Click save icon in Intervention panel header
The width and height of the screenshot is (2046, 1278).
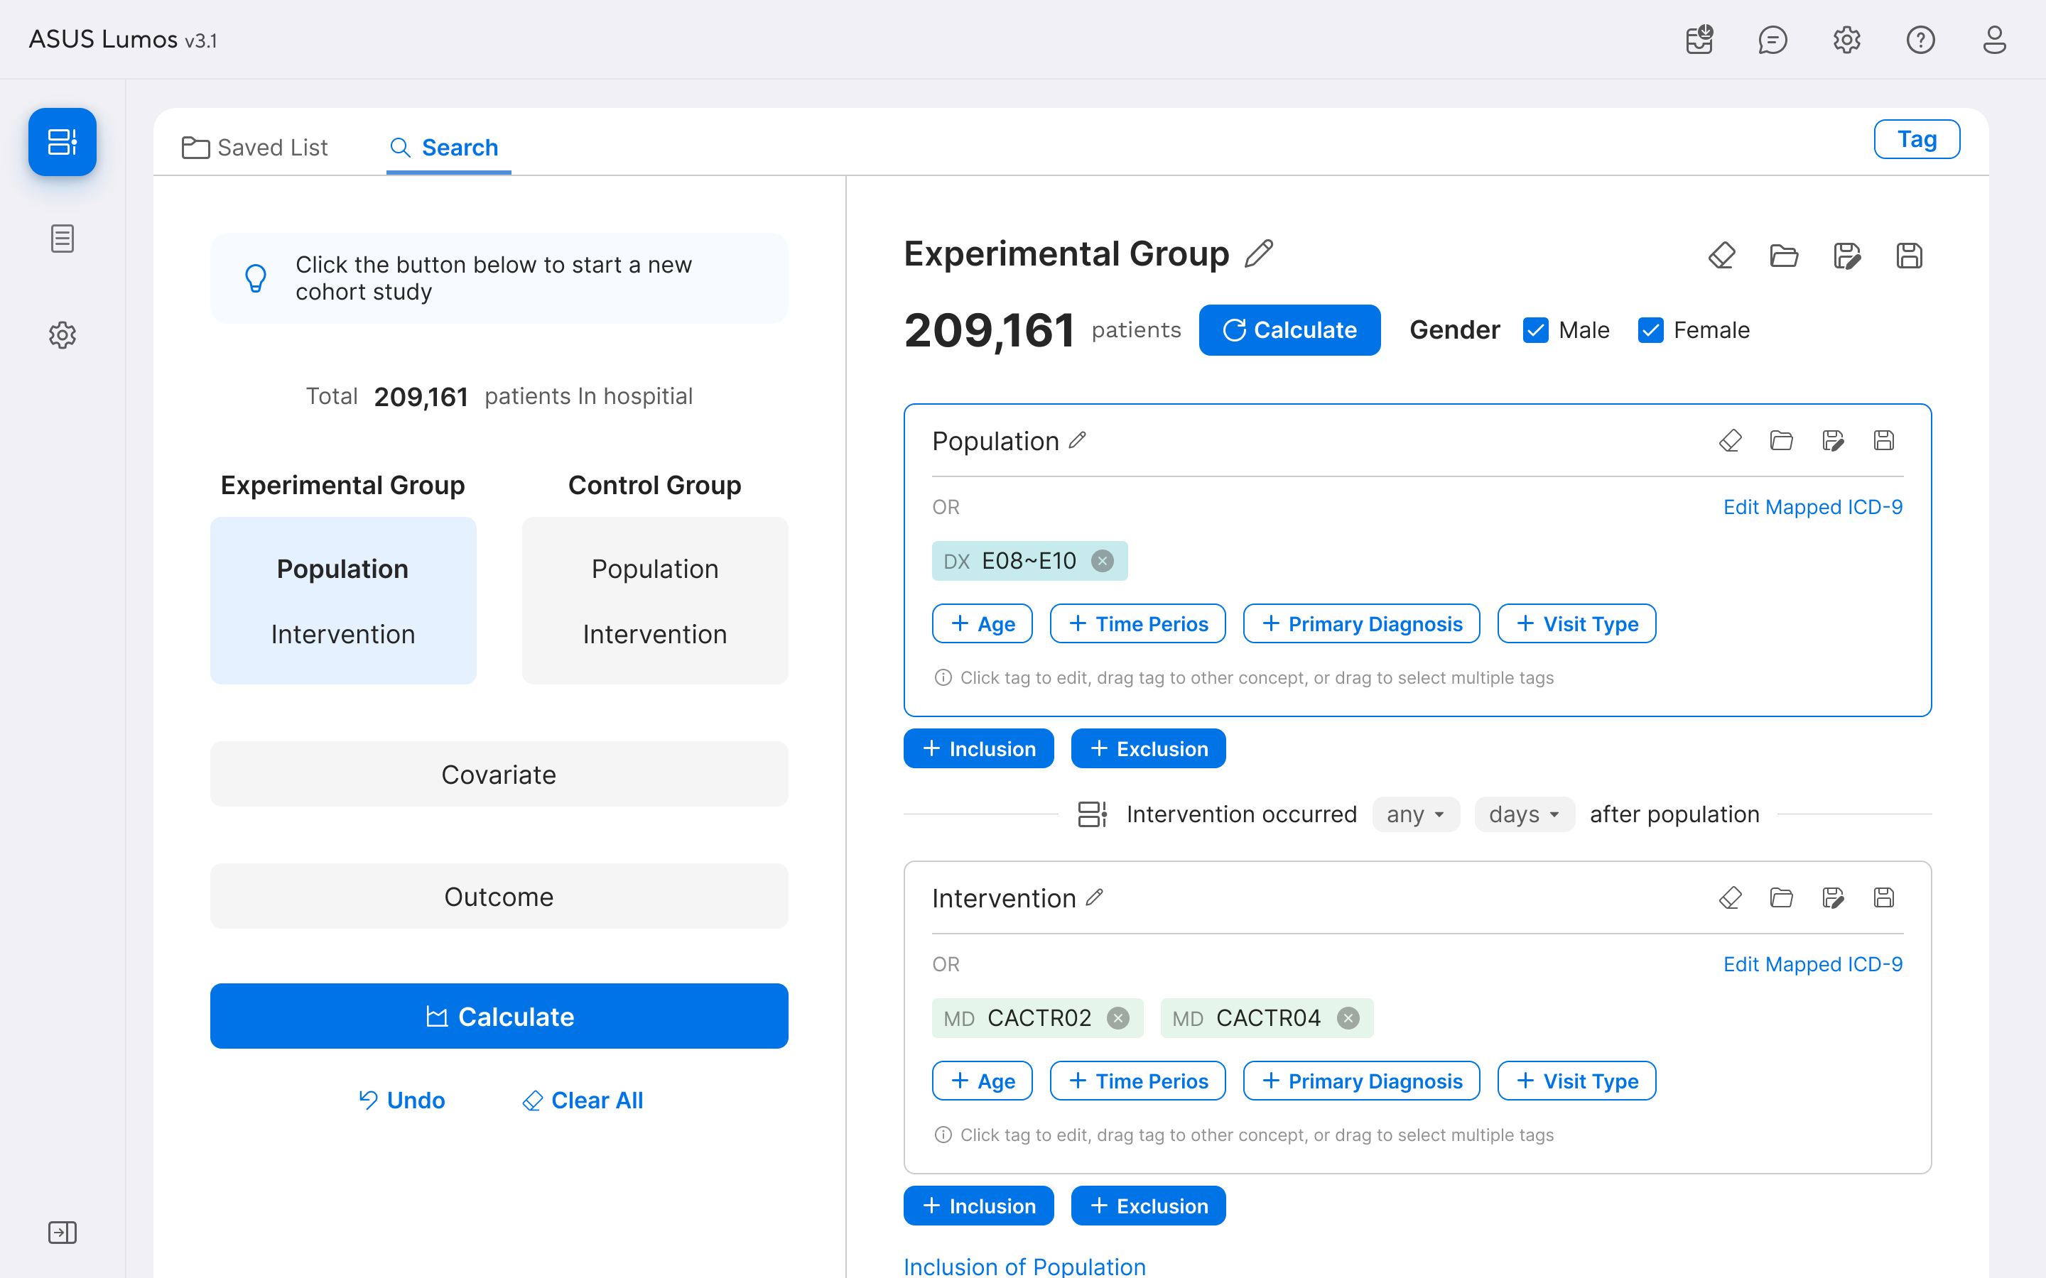coord(1883,897)
